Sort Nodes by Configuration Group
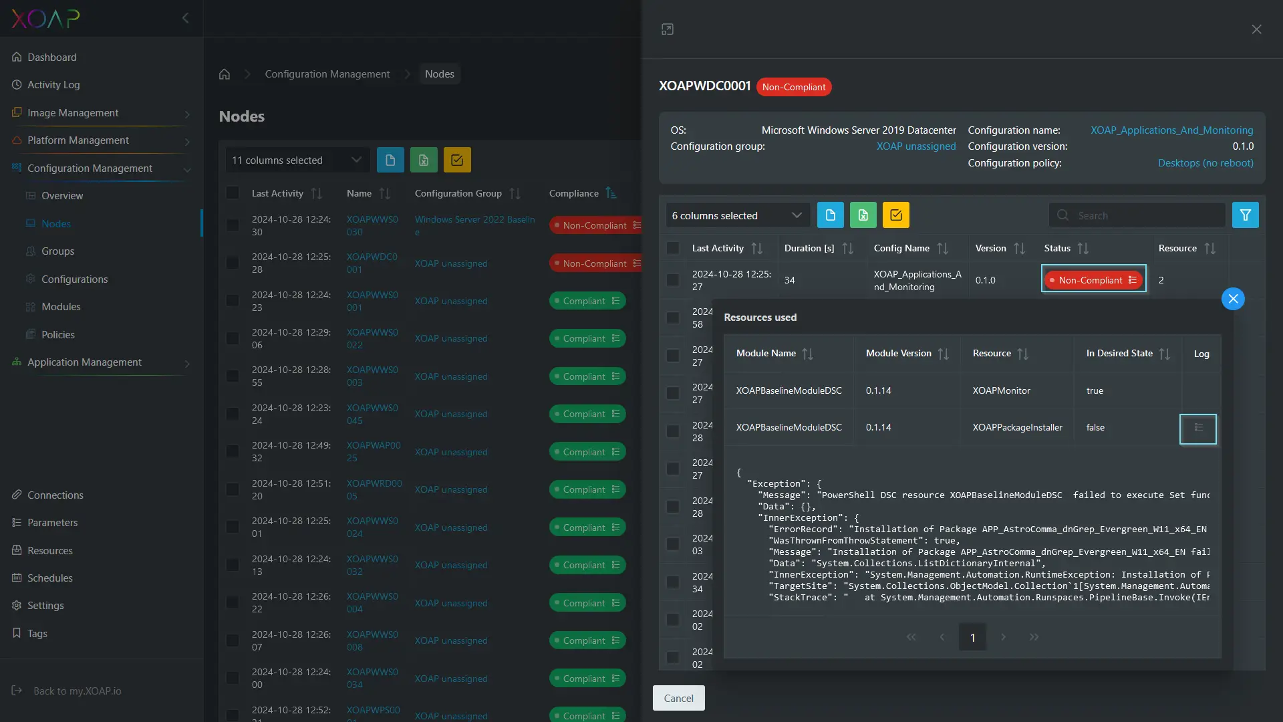This screenshot has width=1283, height=722. (515, 193)
